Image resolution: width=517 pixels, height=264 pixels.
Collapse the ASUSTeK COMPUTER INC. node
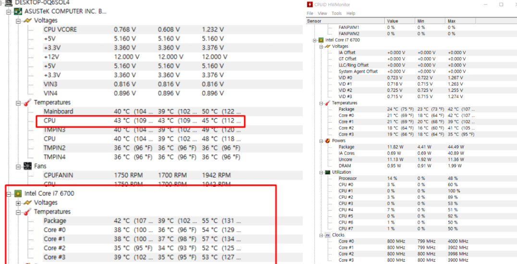pos(9,12)
